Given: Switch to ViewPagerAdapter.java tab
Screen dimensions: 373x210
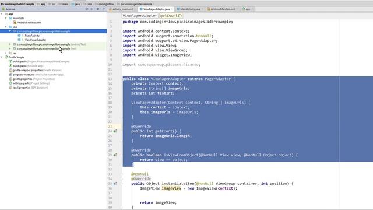Looking at the screenshot, I should [156, 9].
